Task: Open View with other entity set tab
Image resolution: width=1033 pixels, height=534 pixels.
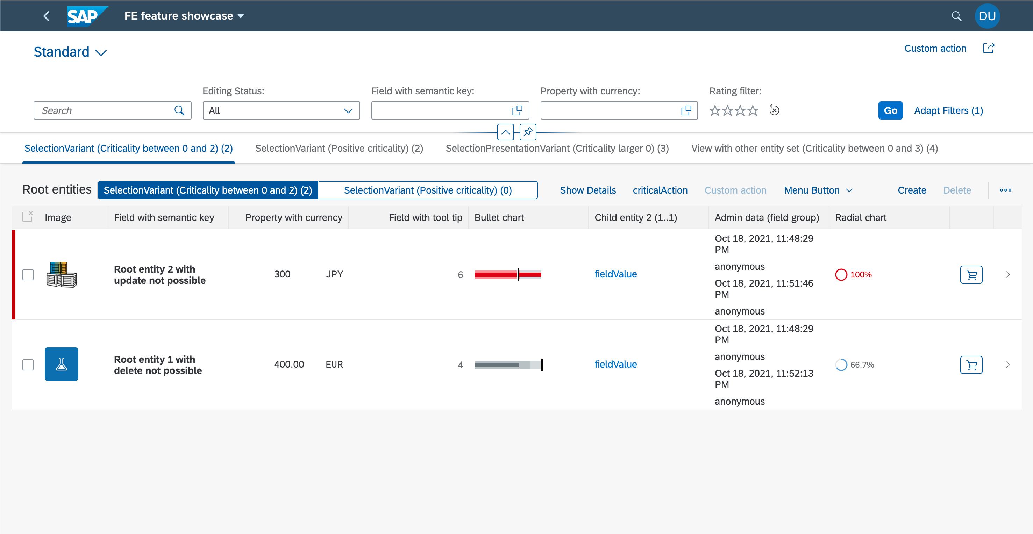Action: click(814, 148)
